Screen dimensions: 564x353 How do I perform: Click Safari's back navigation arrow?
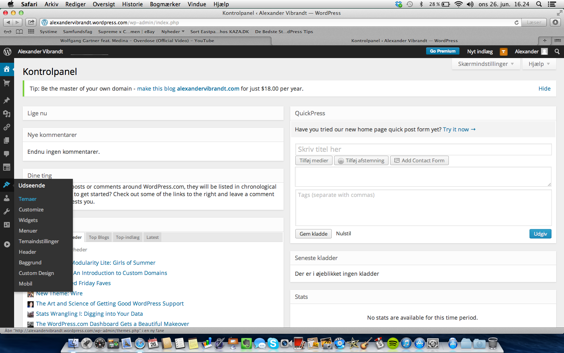(8, 22)
